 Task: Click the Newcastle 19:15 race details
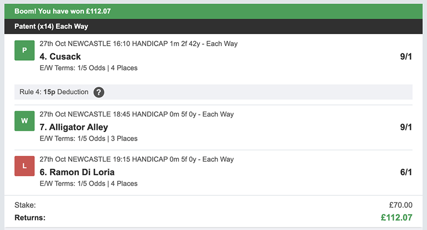[x=136, y=159]
